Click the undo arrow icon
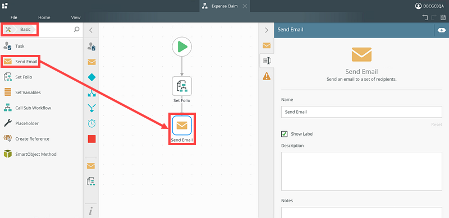This screenshot has width=449, height=218. pos(425,17)
